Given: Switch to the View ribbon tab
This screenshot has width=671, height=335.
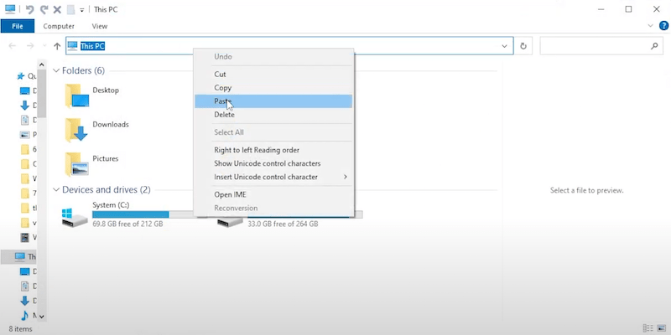Looking at the screenshot, I should point(99,26).
